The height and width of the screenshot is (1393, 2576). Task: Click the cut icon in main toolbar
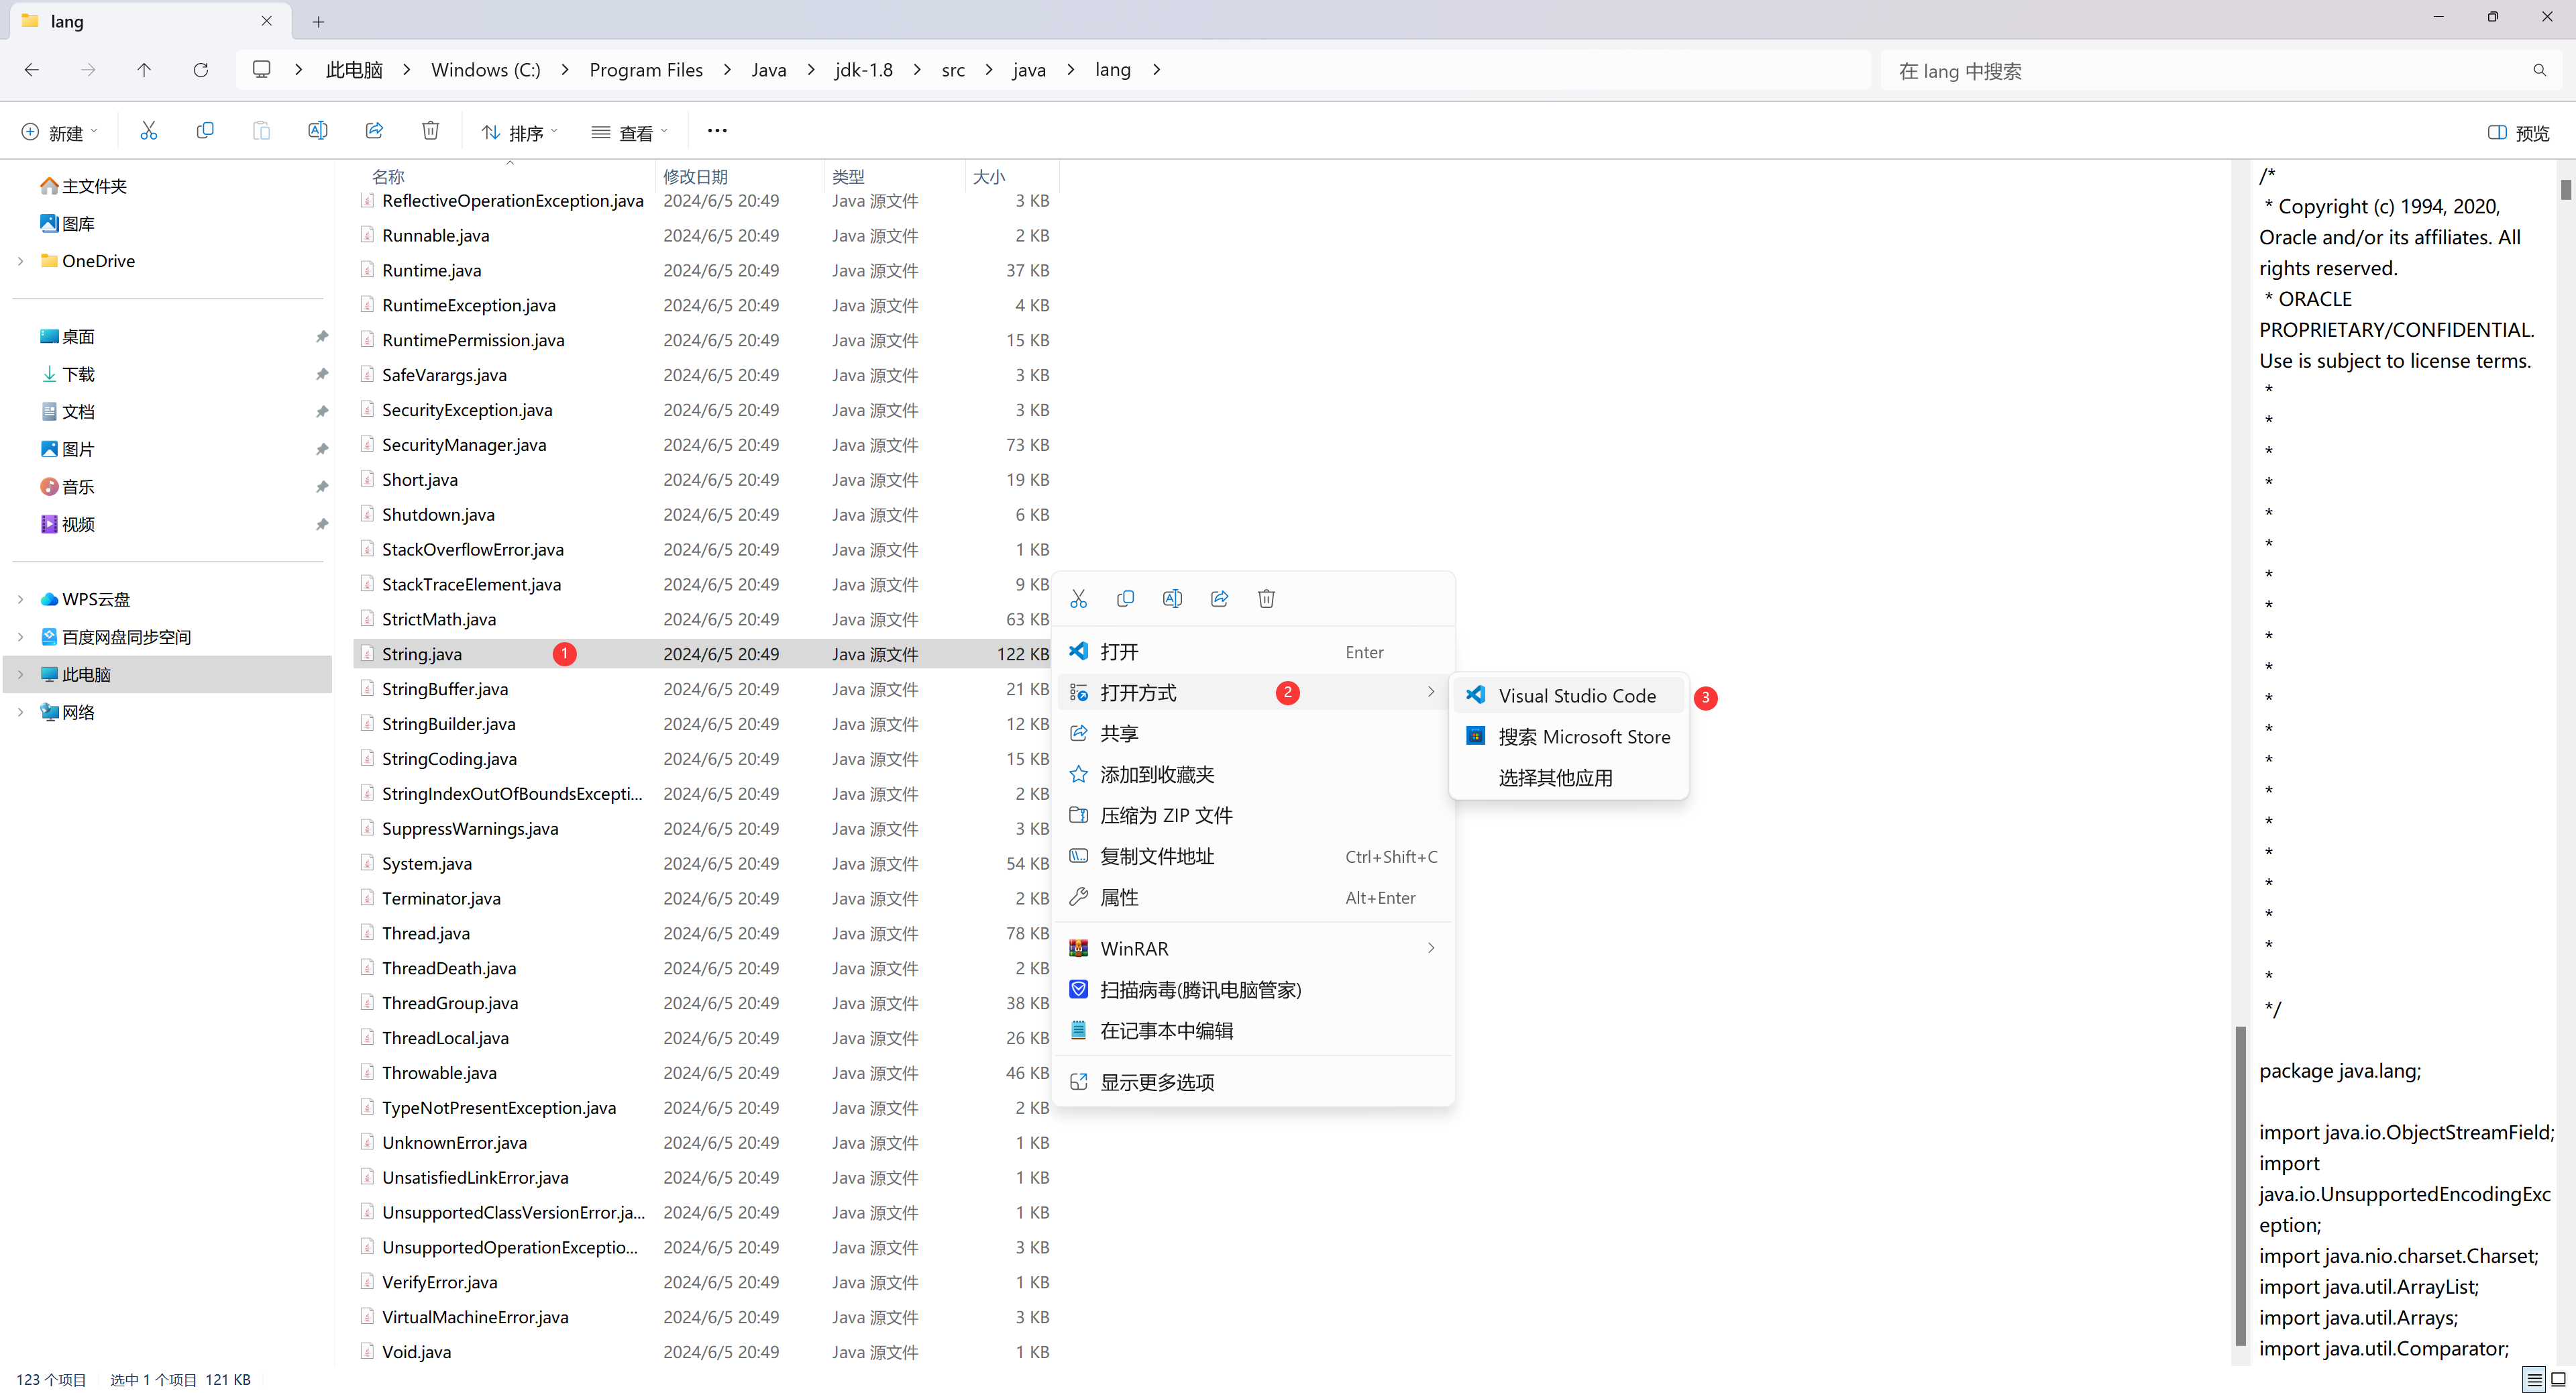(149, 131)
